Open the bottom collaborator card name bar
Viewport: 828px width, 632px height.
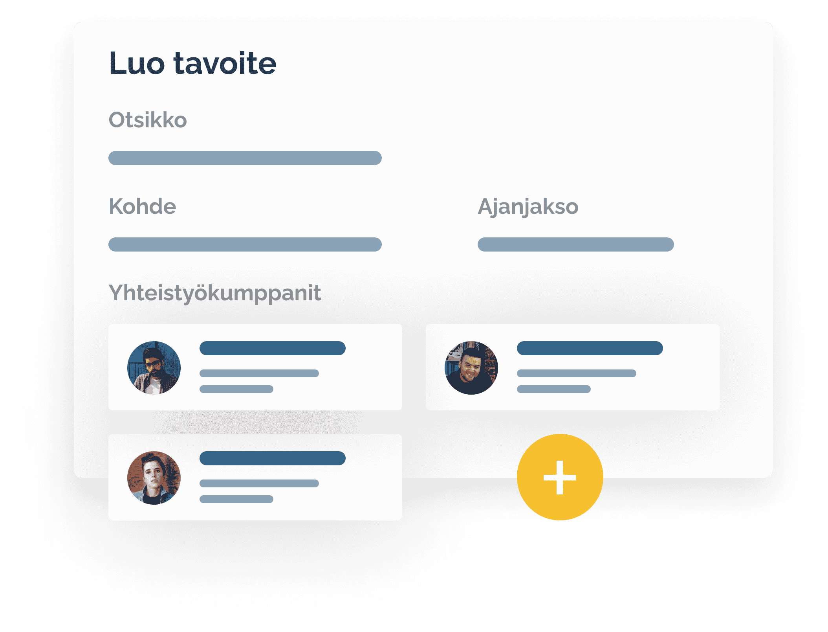tap(273, 458)
